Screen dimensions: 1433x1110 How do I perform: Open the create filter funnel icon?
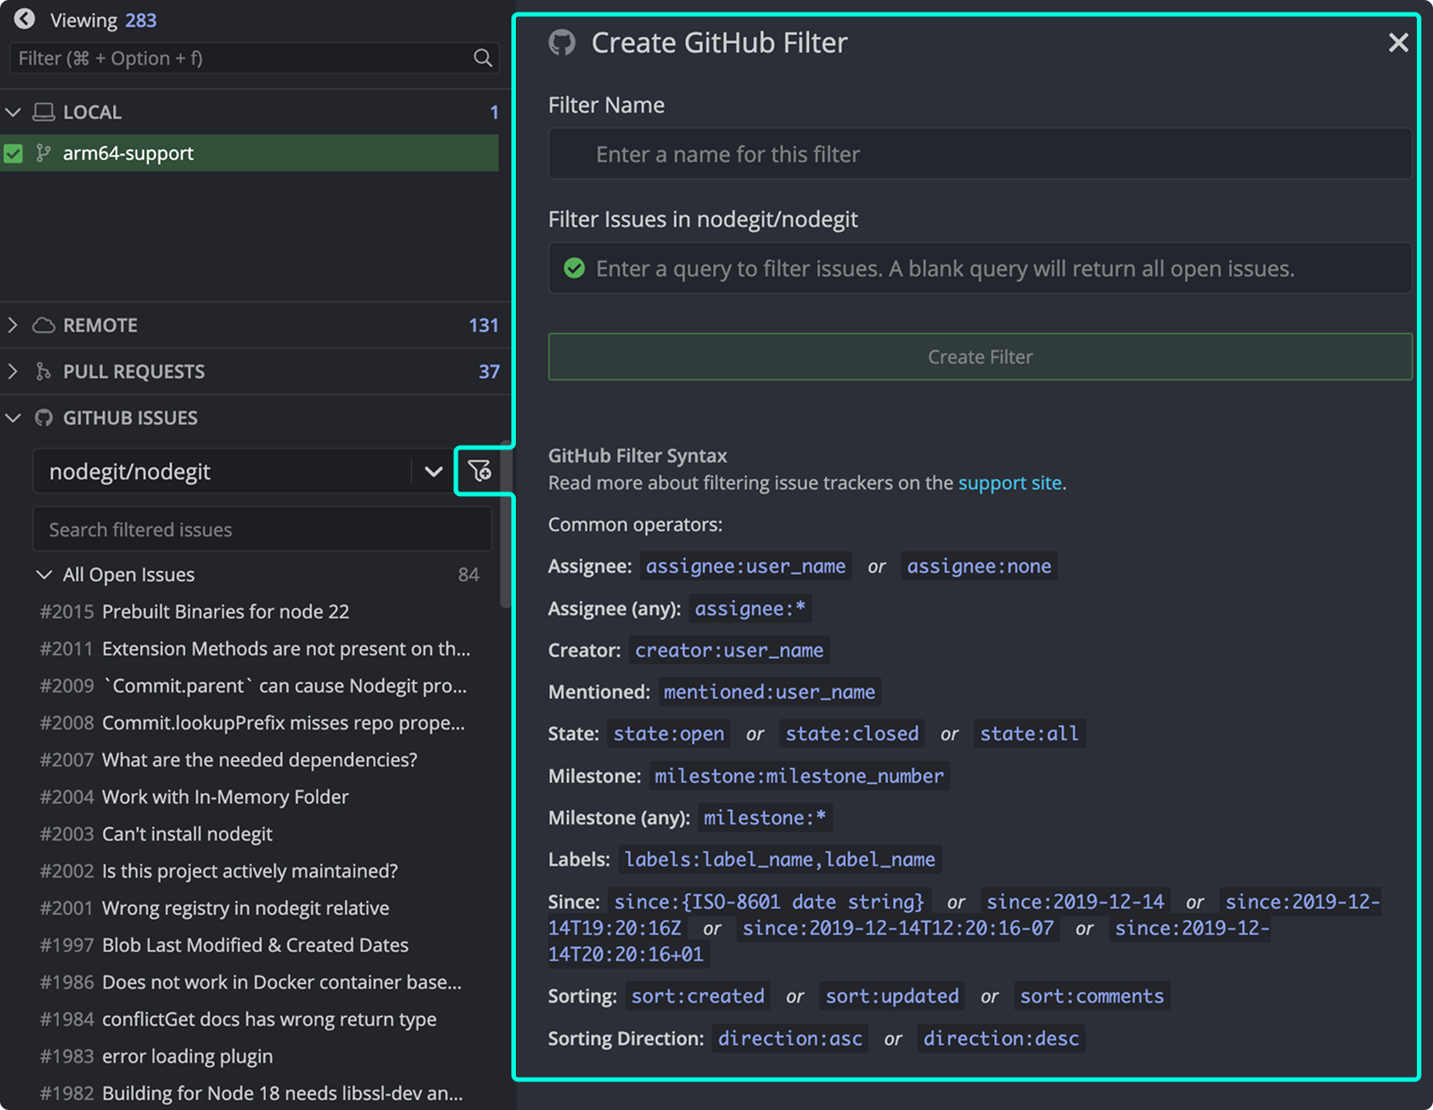481,471
